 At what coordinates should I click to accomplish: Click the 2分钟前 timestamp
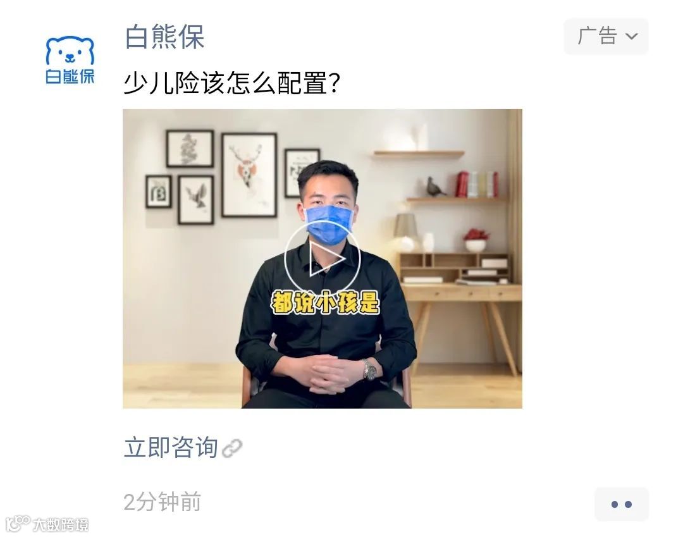162,502
